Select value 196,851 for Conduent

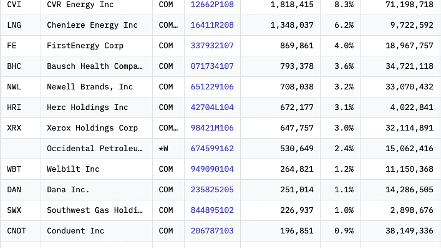pyautogui.click(x=297, y=231)
